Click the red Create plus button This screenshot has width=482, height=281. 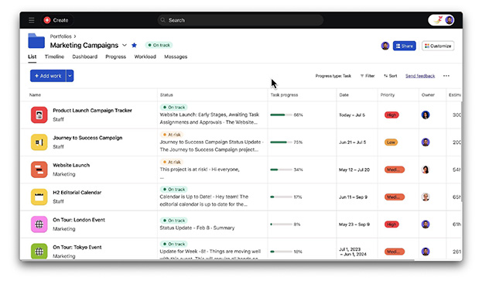pyautogui.click(x=47, y=20)
